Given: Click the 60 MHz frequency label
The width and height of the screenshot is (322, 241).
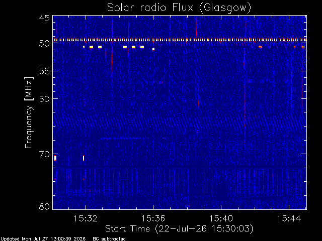Looking at the screenshot, I should (x=44, y=98).
